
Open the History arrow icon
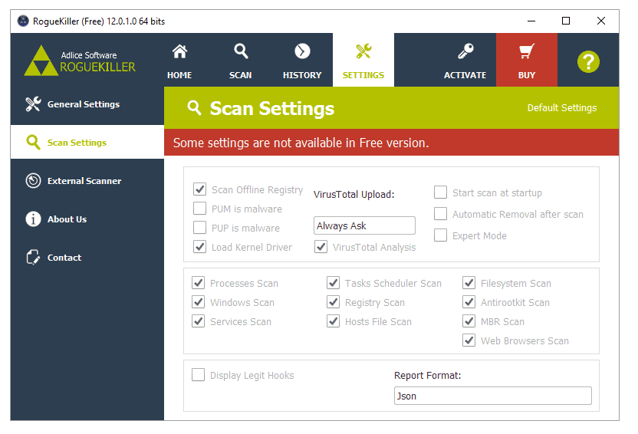302,51
